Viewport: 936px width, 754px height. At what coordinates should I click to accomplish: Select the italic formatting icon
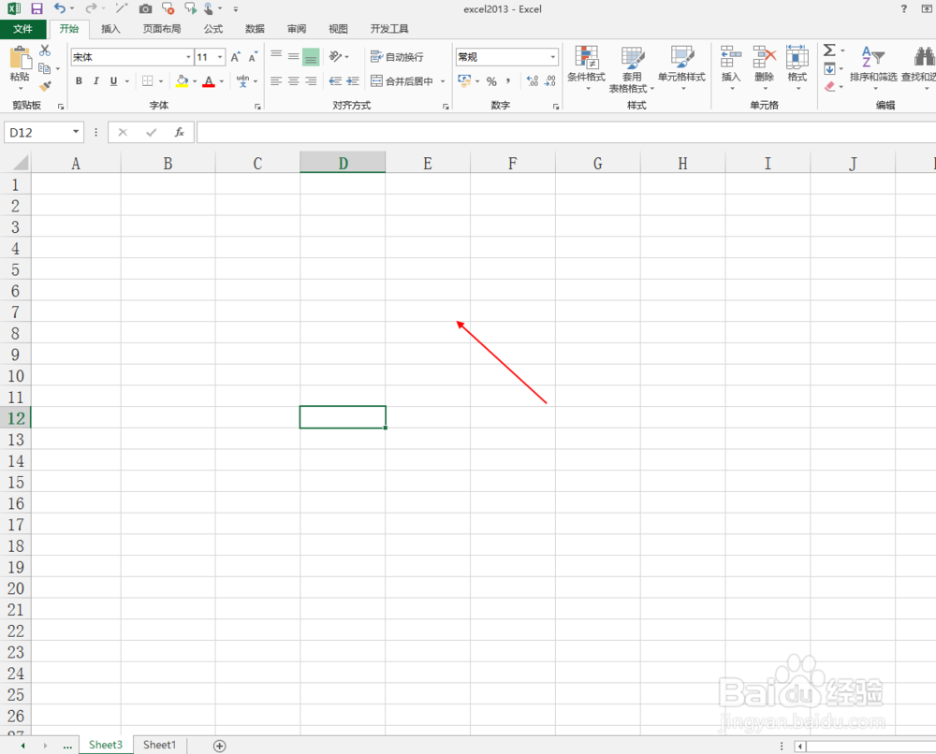[x=95, y=80]
